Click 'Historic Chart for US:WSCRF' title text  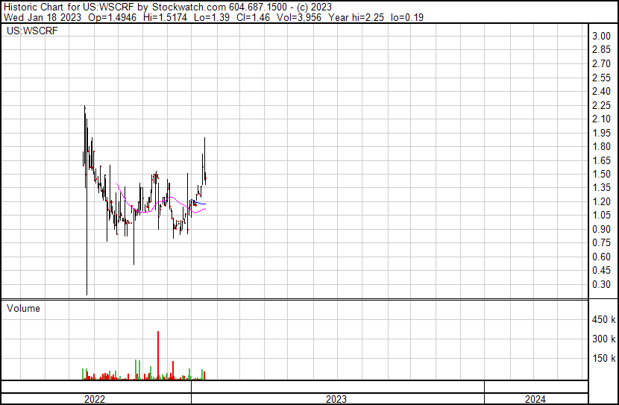pyautogui.click(x=69, y=7)
